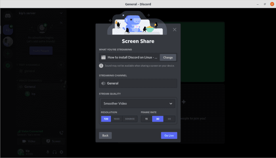This screenshot has width=276, height=158.
Task: Click the Back button
Action: tap(105, 135)
